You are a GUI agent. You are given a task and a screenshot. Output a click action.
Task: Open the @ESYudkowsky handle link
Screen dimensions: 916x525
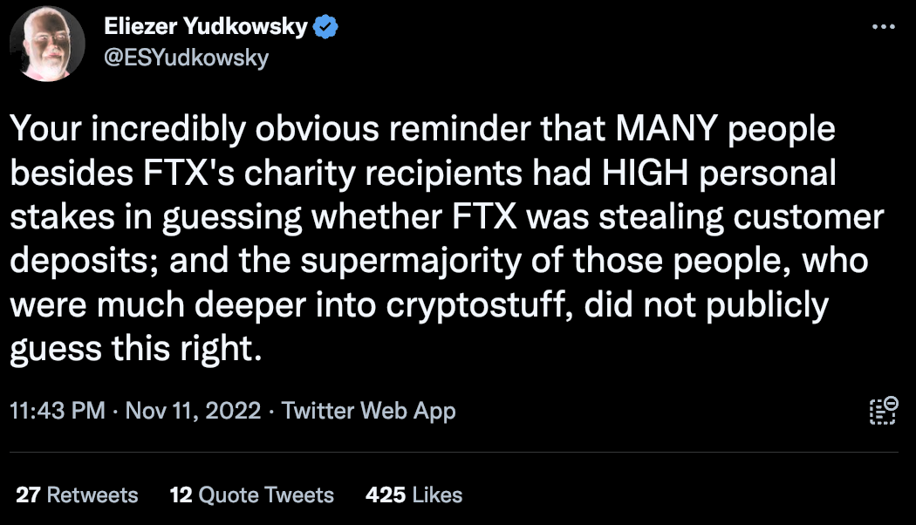[x=186, y=57]
